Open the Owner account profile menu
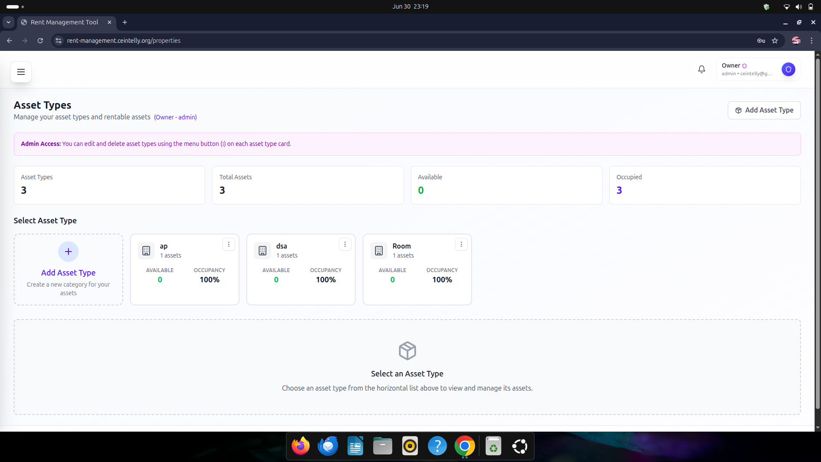Image resolution: width=821 pixels, height=462 pixels. (x=747, y=69)
